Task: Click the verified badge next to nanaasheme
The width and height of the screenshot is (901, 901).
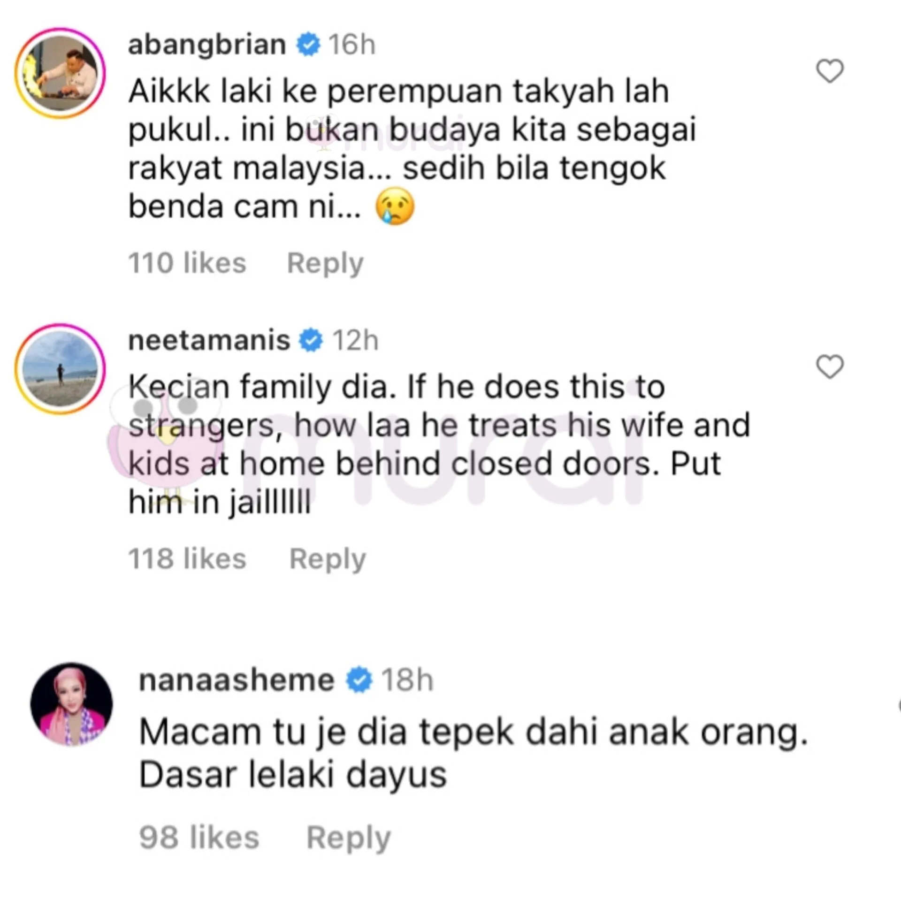Action: (x=359, y=680)
